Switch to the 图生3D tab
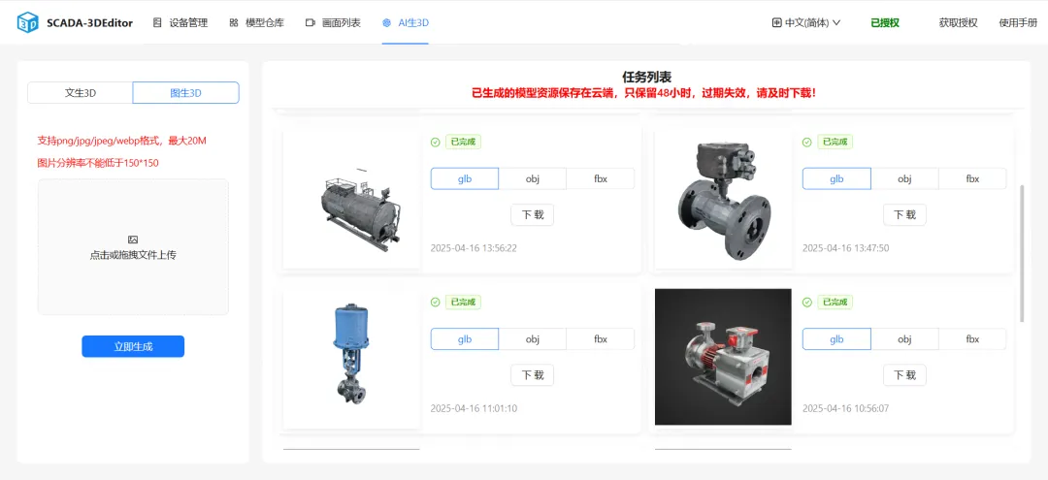1048x480 pixels. (x=185, y=93)
